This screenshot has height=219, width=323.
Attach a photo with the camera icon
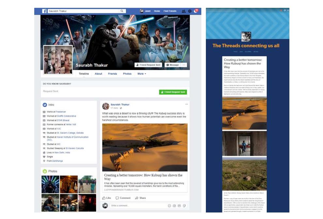point(174,206)
